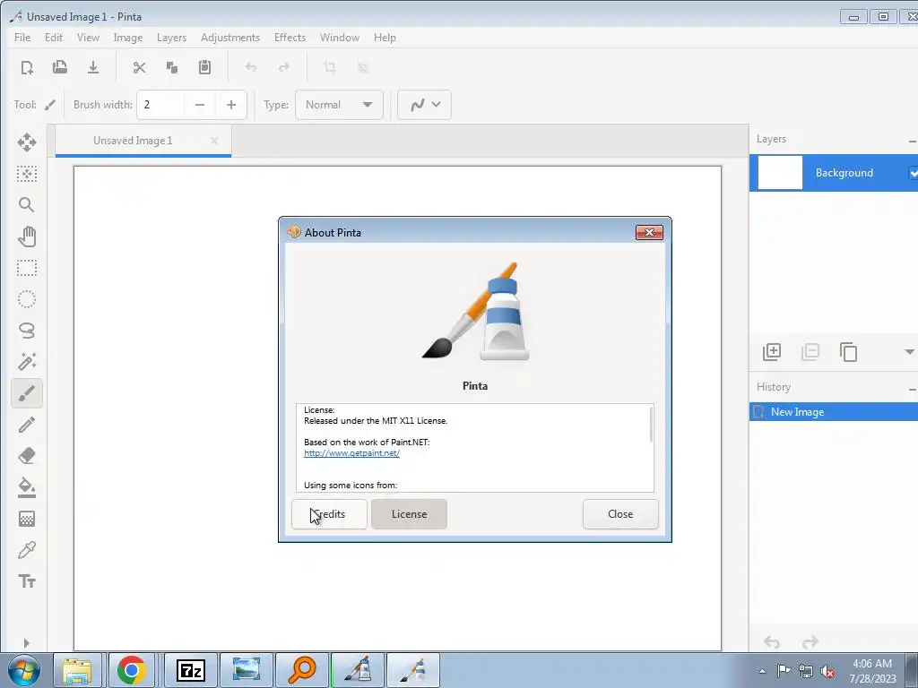
Task: Open the Windows Start menu
Action: 23,670
